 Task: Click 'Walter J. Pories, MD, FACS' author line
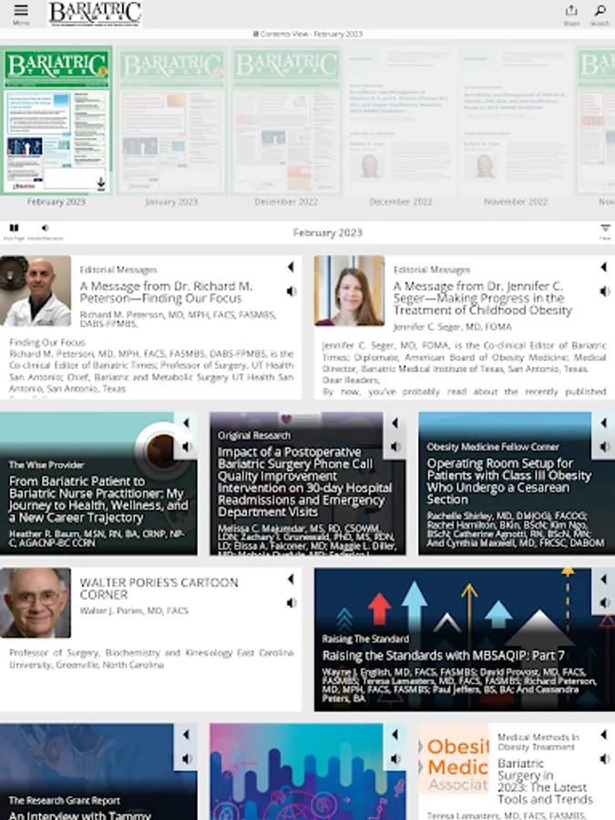pos(134,610)
